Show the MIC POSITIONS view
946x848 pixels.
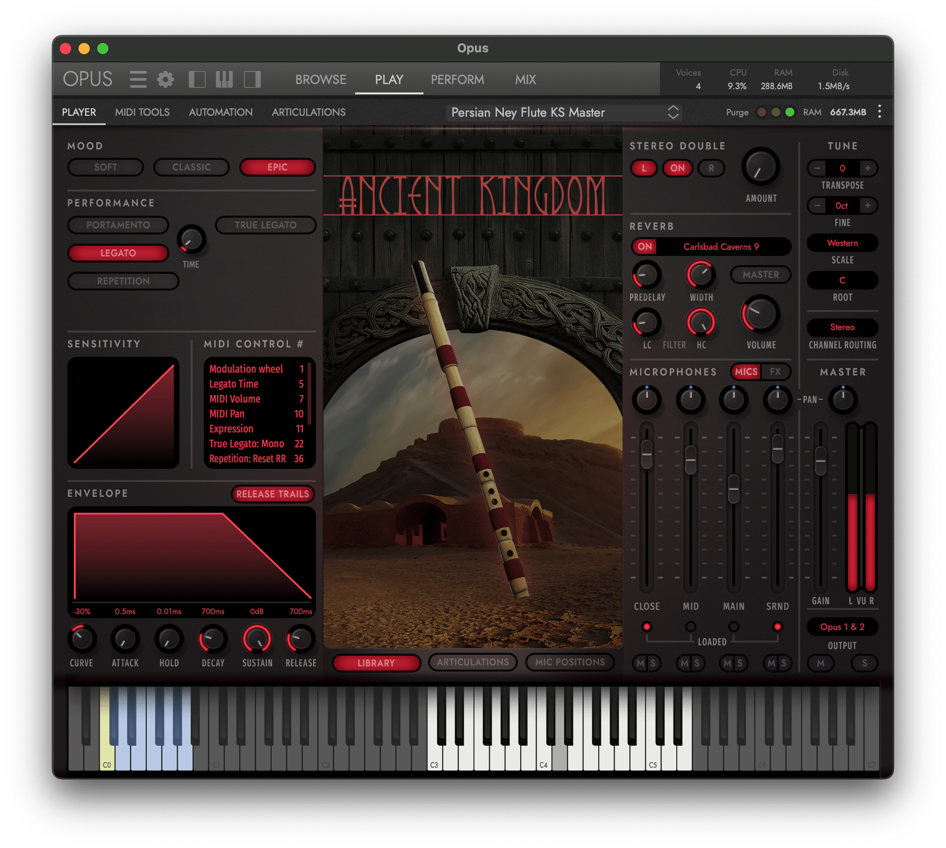pyautogui.click(x=570, y=662)
